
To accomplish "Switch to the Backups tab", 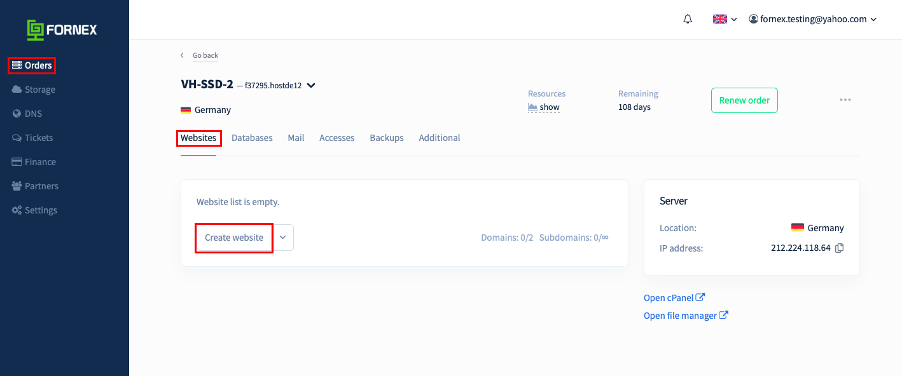I will click(387, 138).
